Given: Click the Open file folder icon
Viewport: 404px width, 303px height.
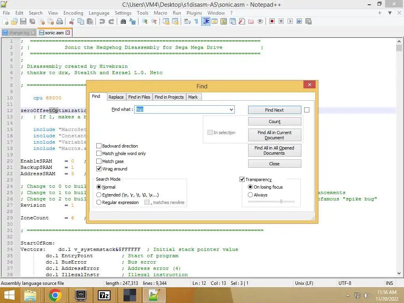Looking at the screenshot, I should point(14,21).
